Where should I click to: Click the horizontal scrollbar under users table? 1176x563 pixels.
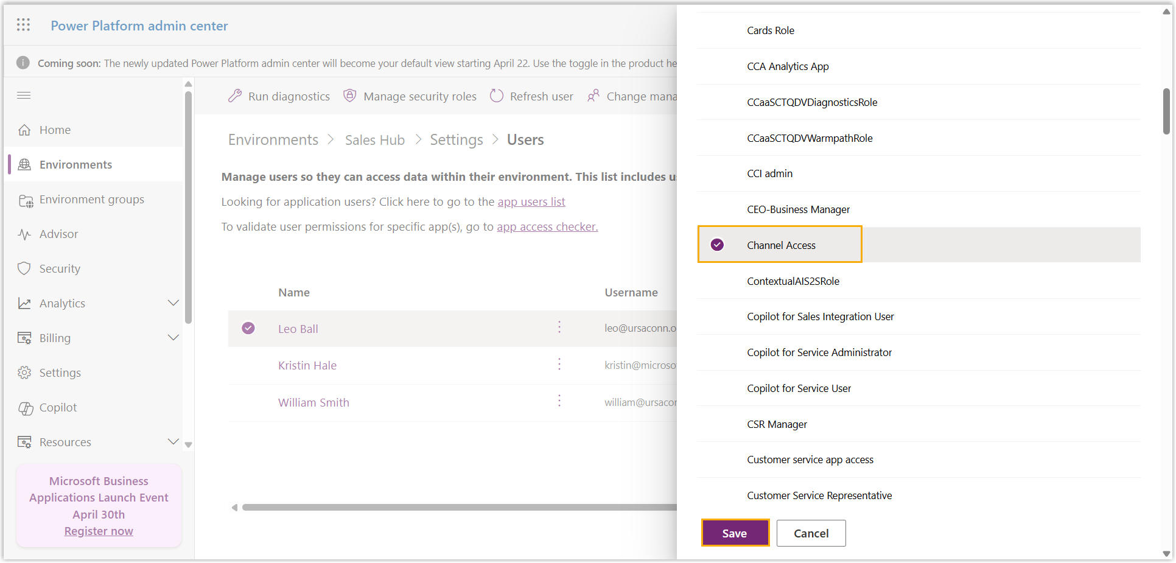457,508
